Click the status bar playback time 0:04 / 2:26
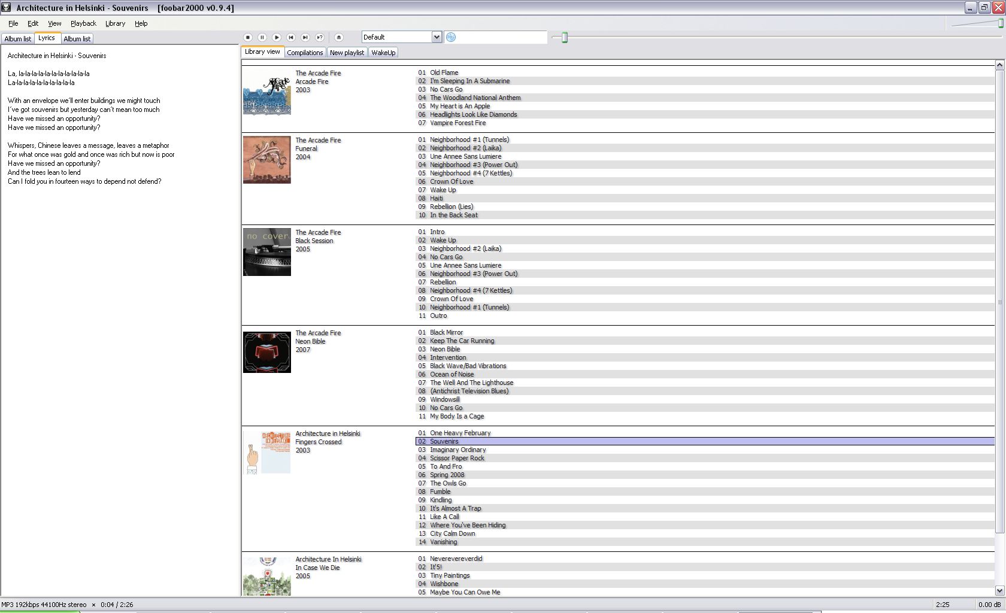Image resolution: width=1006 pixels, height=613 pixels. pos(116,605)
